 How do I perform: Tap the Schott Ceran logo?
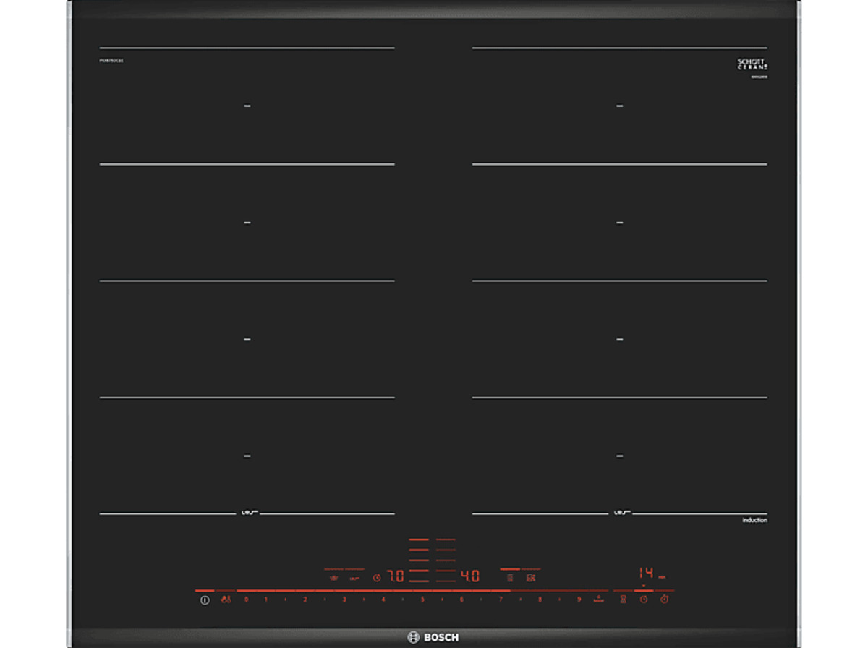(x=752, y=64)
